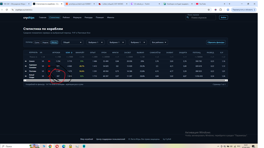Sort table by Самолёты column header
The height and width of the screenshot is (148, 264).
point(155,53)
